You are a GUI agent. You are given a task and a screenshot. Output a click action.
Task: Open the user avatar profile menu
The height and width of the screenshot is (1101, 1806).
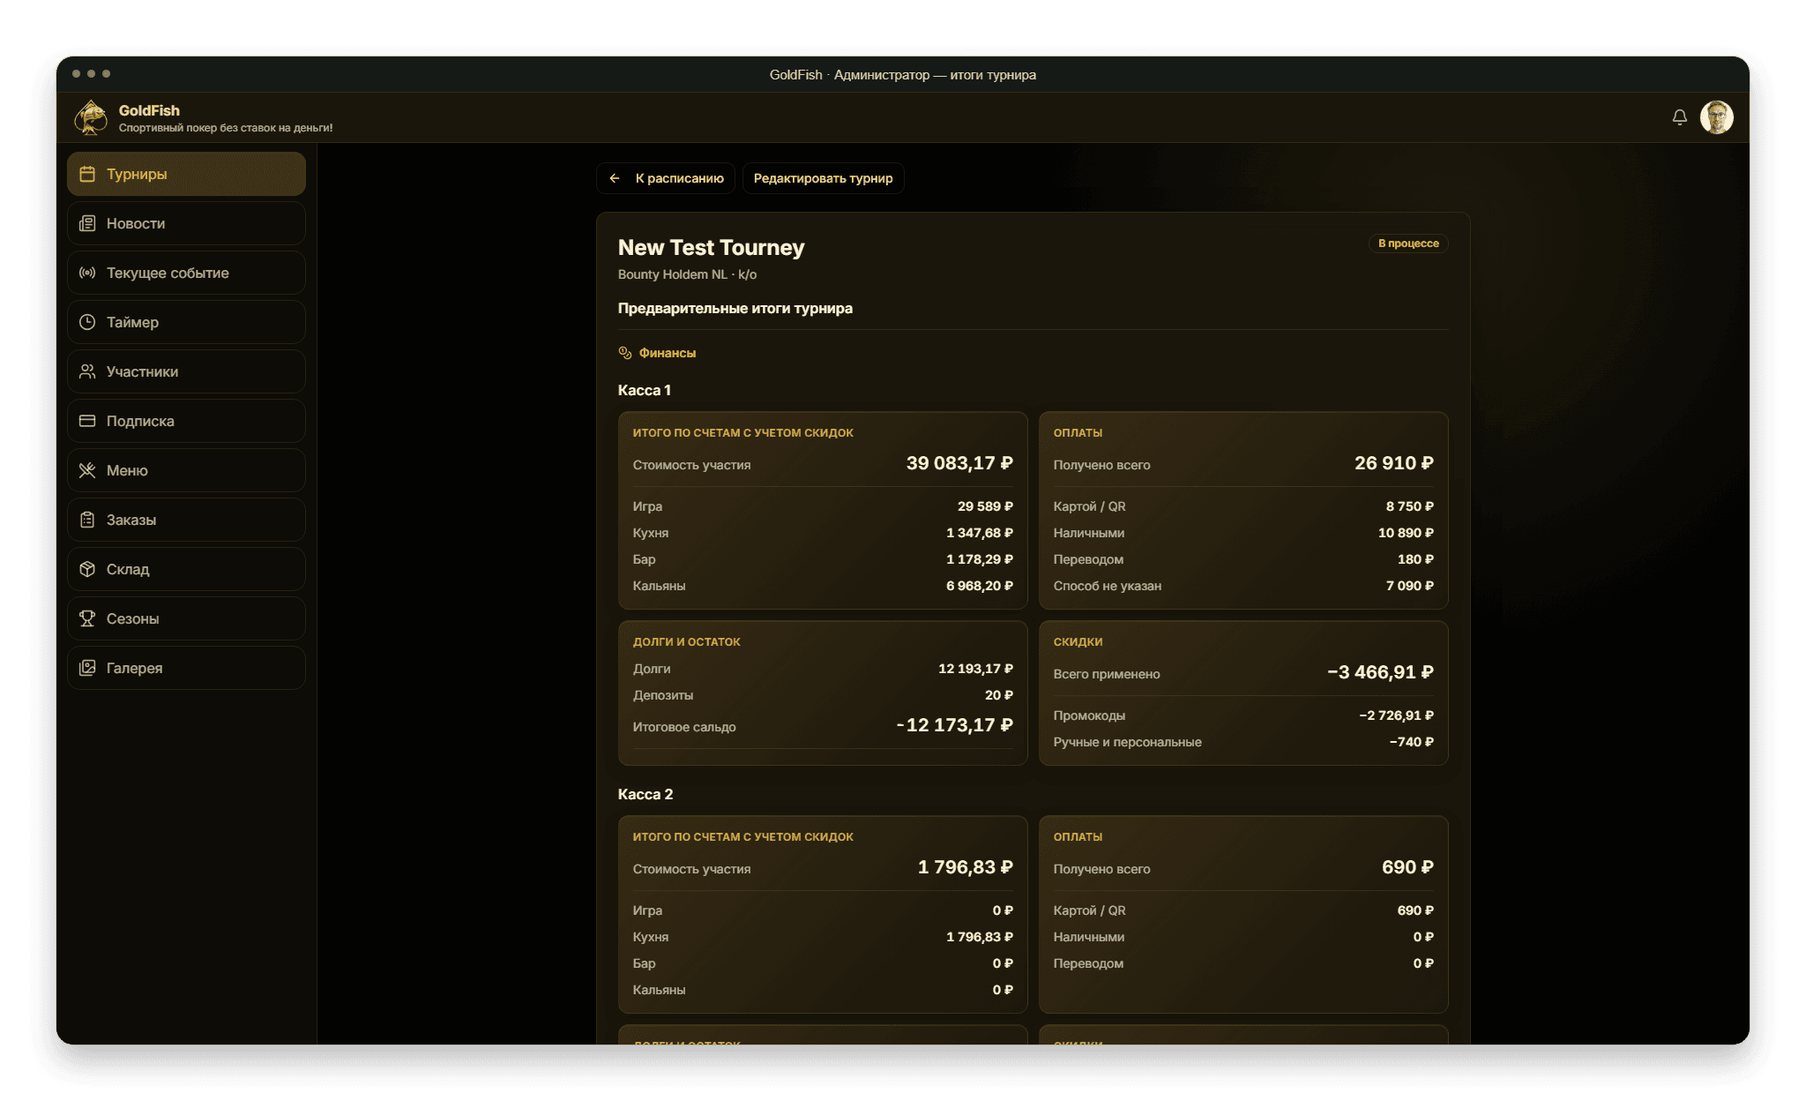click(1716, 117)
